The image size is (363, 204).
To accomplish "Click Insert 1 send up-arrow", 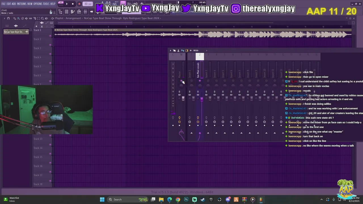I will pyautogui.click(x=191, y=133).
